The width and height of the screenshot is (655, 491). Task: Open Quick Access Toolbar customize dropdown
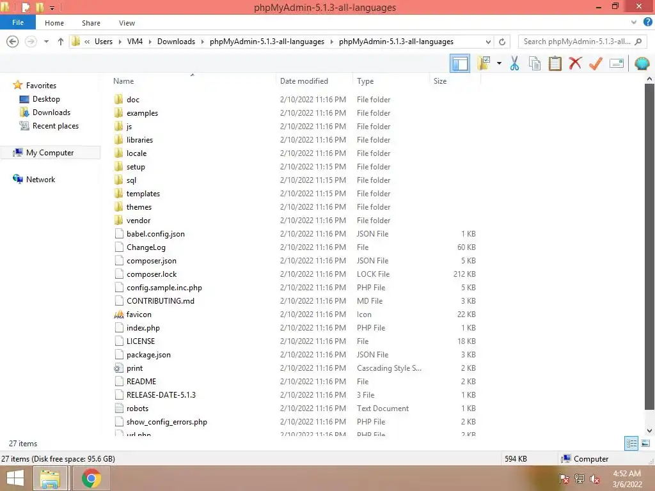[x=52, y=8]
